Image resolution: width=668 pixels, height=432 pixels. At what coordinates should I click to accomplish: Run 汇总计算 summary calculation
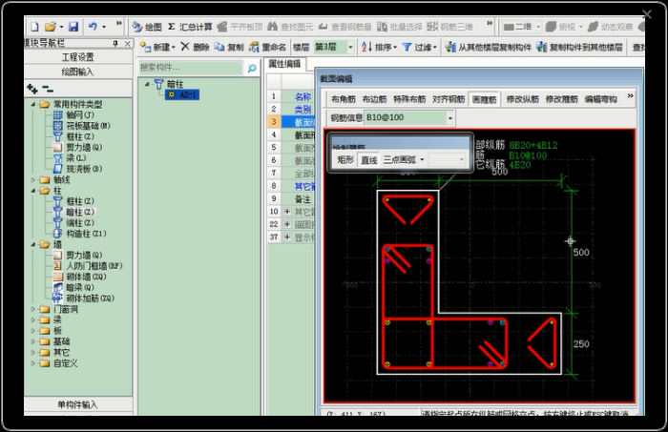pos(190,28)
